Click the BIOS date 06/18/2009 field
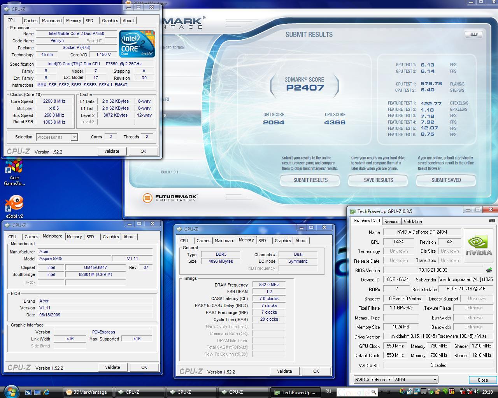 [x=95, y=315]
